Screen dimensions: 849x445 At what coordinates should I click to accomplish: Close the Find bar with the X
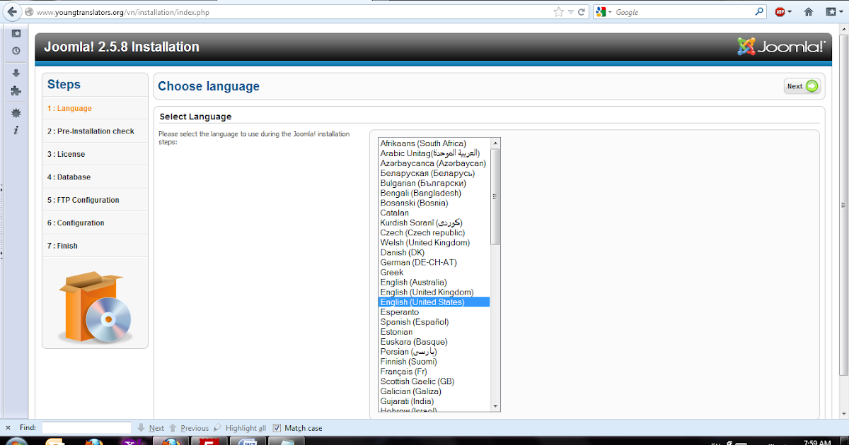click(x=8, y=427)
